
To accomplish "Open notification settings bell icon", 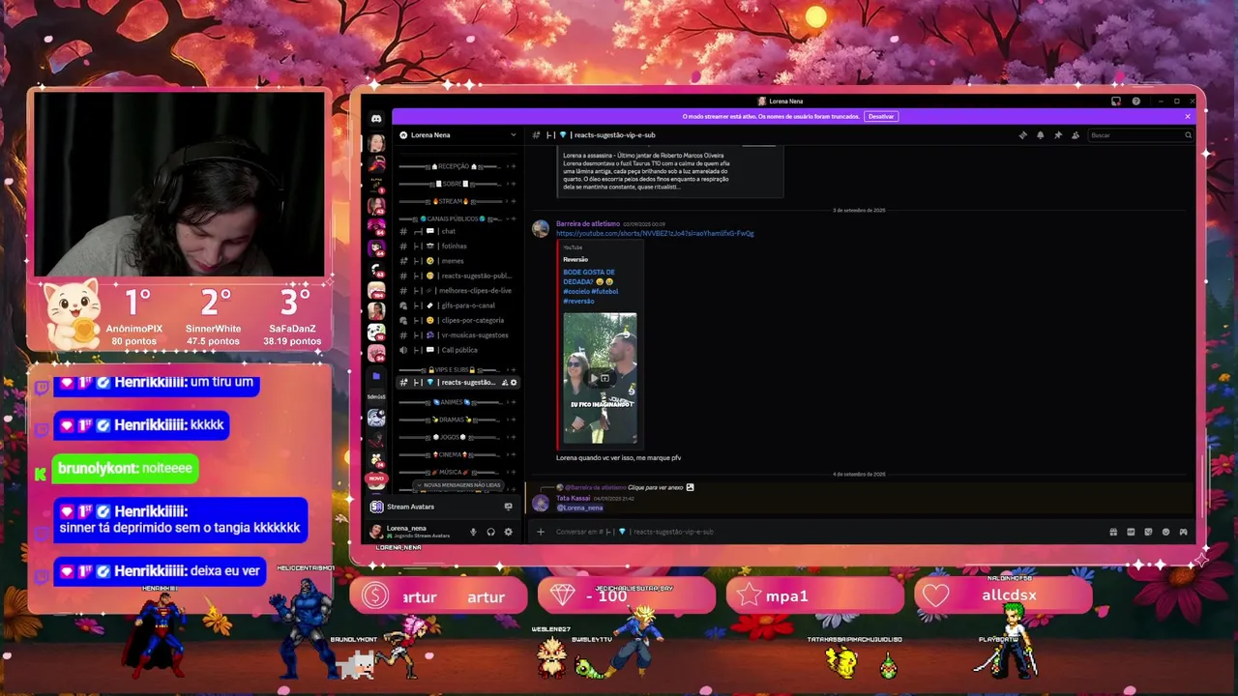I will (1040, 135).
